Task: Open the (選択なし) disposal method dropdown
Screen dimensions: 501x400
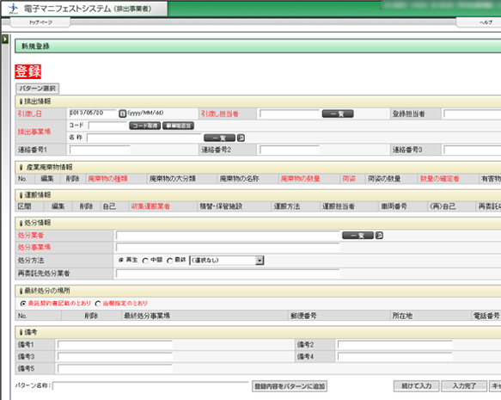Action: [227, 261]
